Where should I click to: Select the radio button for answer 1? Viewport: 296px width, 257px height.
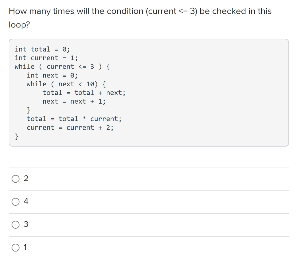pyautogui.click(x=15, y=247)
